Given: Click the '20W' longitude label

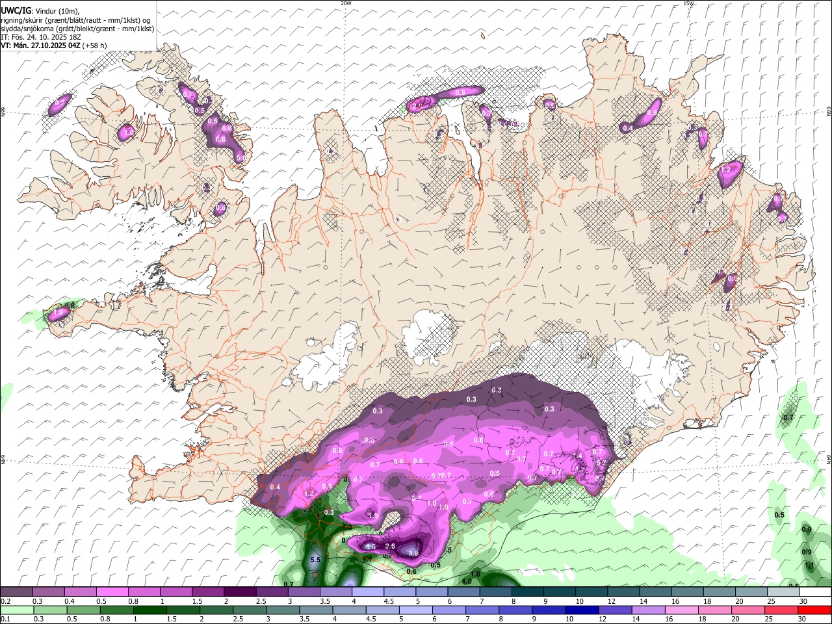Looking at the screenshot, I should (346, 3).
